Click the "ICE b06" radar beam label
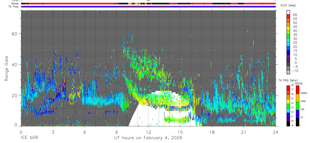This screenshot has height=143, width=310. pyautogui.click(x=30, y=138)
